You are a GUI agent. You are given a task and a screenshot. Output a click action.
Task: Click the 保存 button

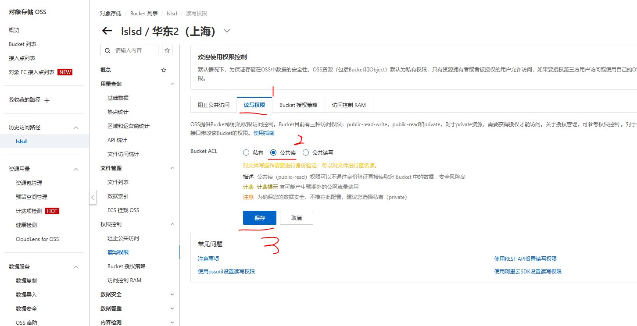tap(260, 218)
